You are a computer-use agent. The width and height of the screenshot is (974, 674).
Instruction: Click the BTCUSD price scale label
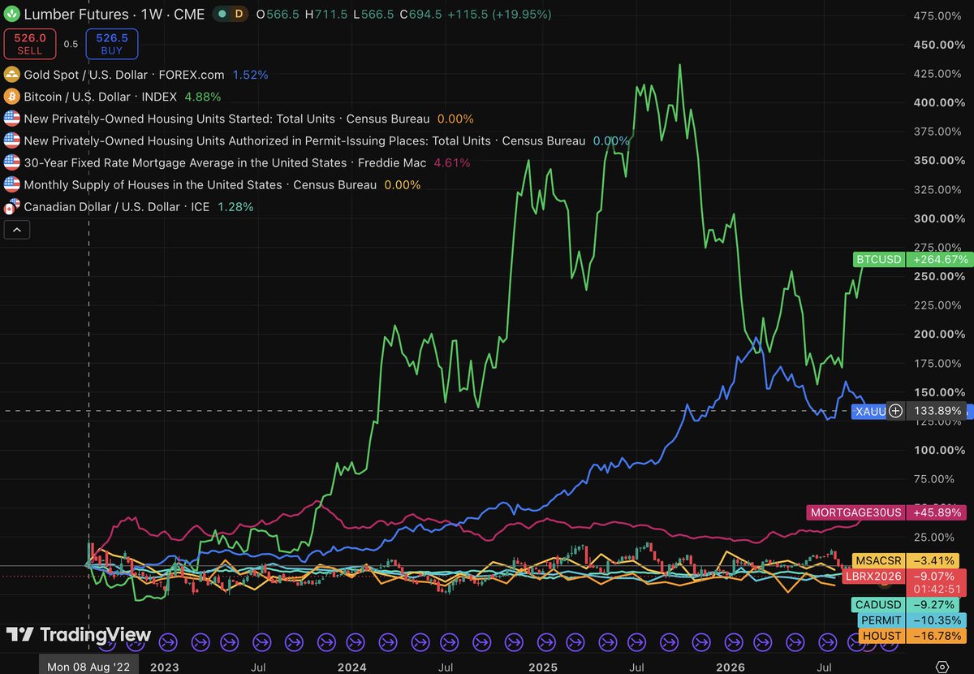coord(878,260)
